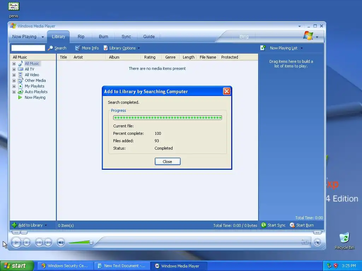Switch to the Guide tab
The width and height of the screenshot is (362, 271).
149,37
